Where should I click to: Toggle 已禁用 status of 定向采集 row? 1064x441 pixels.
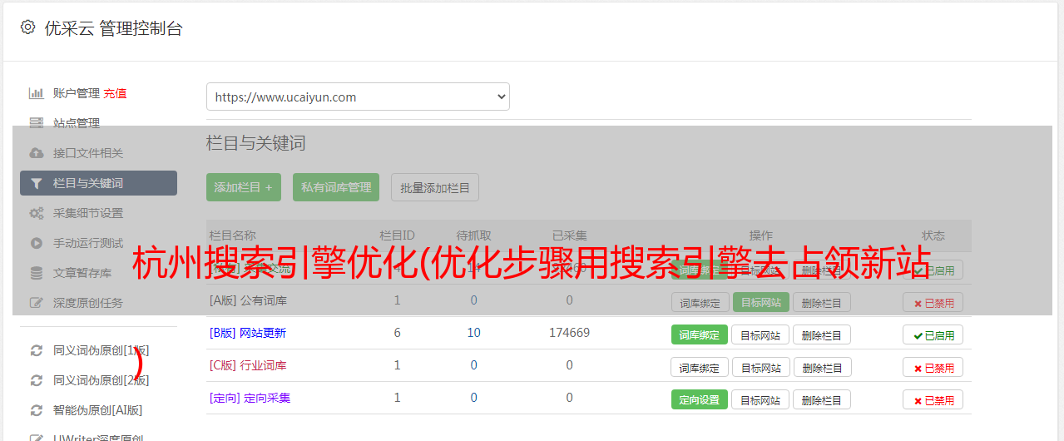[x=933, y=399]
